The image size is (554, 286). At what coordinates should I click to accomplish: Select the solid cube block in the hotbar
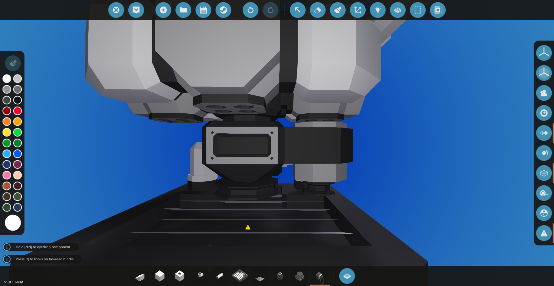tap(160, 276)
